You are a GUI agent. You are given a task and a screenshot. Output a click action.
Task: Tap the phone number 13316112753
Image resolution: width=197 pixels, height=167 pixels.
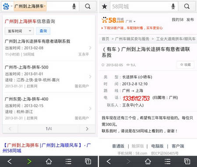136,98
